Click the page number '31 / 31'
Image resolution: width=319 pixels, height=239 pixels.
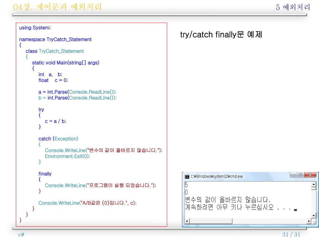(x=291, y=235)
